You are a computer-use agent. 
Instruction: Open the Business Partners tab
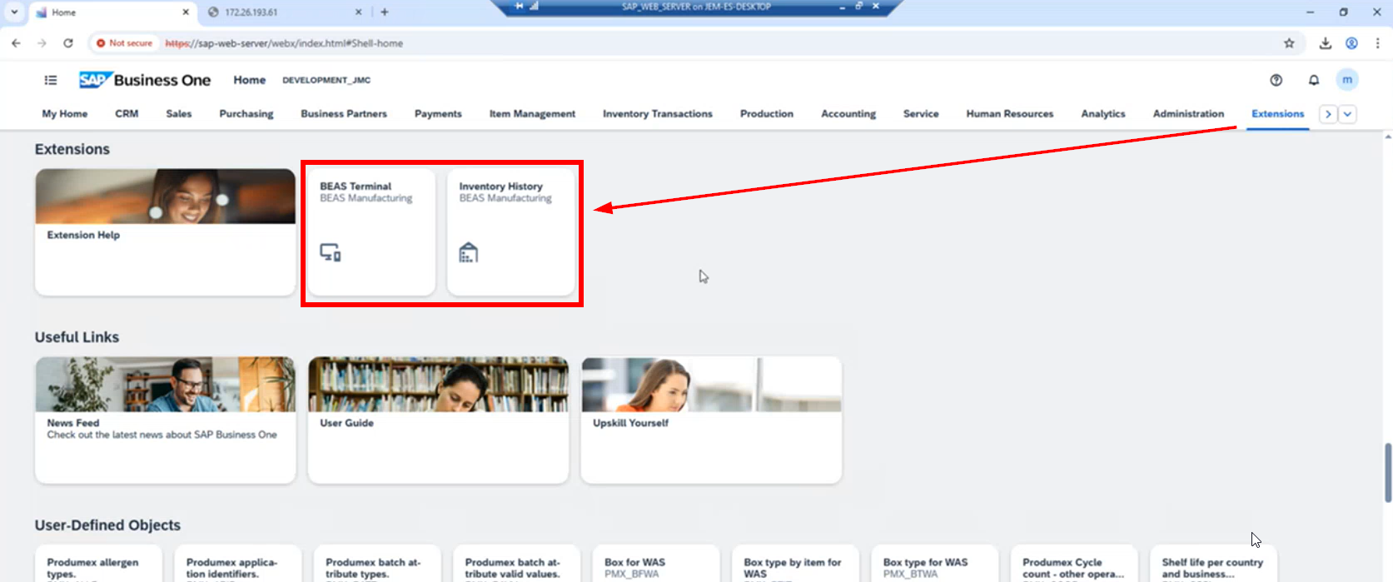pos(344,114)
